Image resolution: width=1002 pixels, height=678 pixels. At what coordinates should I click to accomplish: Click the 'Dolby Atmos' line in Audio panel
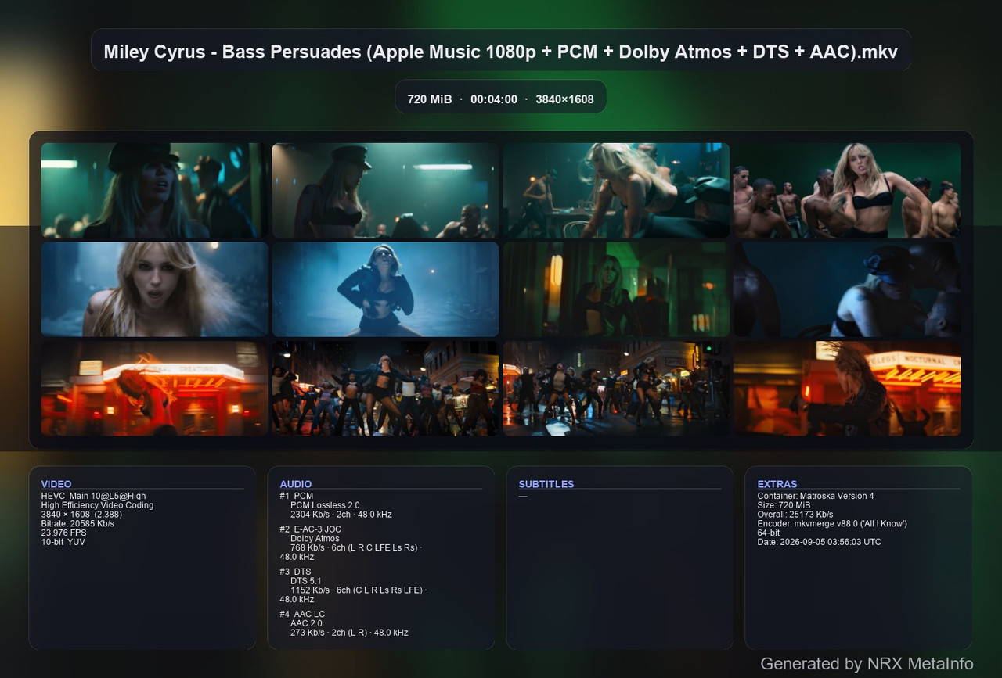[315, 539]
